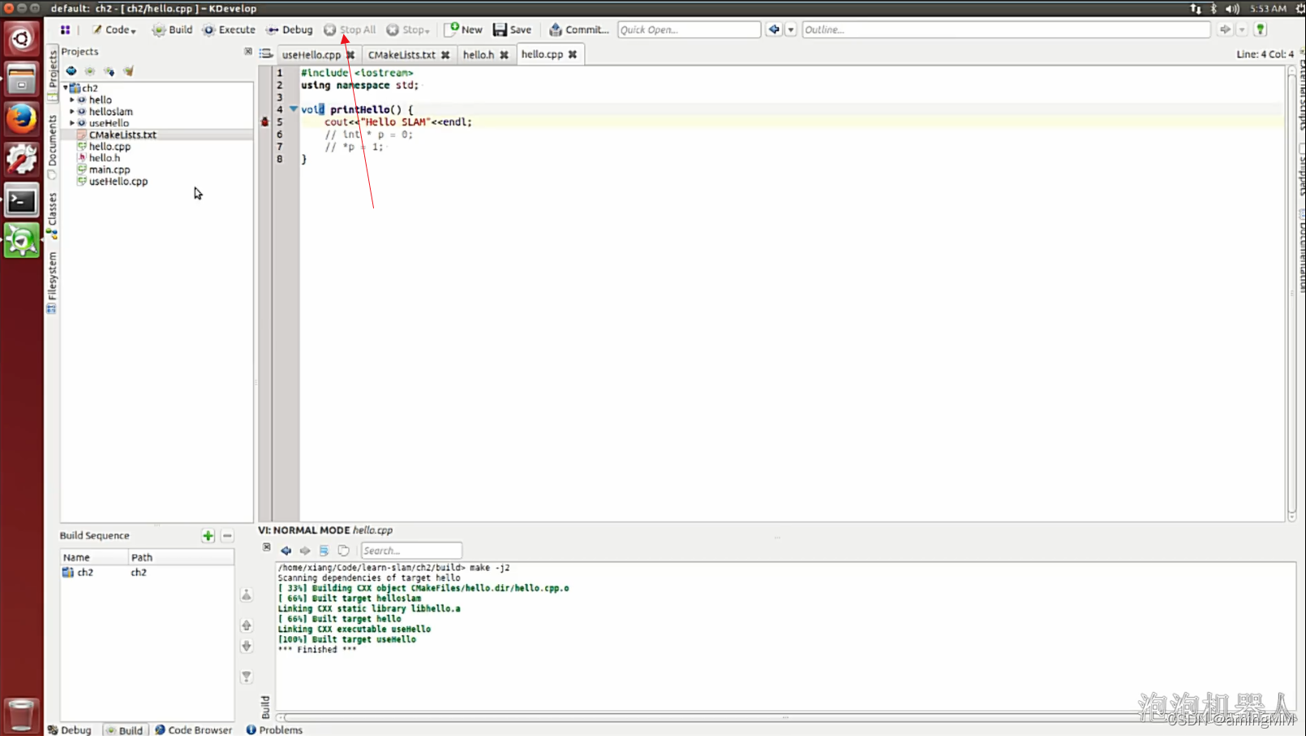Switch to the useHello.cpp tab
The width and height of the screenshot is (1306, 736).
coord(311,54)
